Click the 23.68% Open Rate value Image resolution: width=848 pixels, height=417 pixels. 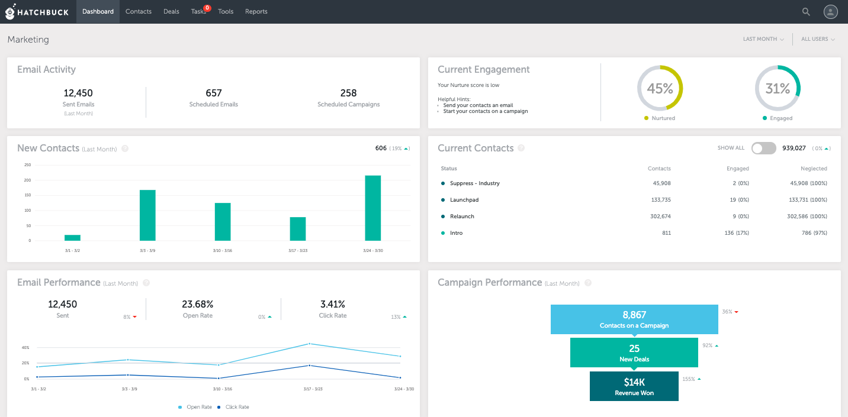click(x=198, y=304)
